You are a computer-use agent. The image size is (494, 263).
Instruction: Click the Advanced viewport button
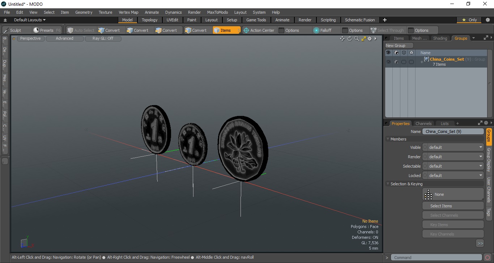coord(64,38)
